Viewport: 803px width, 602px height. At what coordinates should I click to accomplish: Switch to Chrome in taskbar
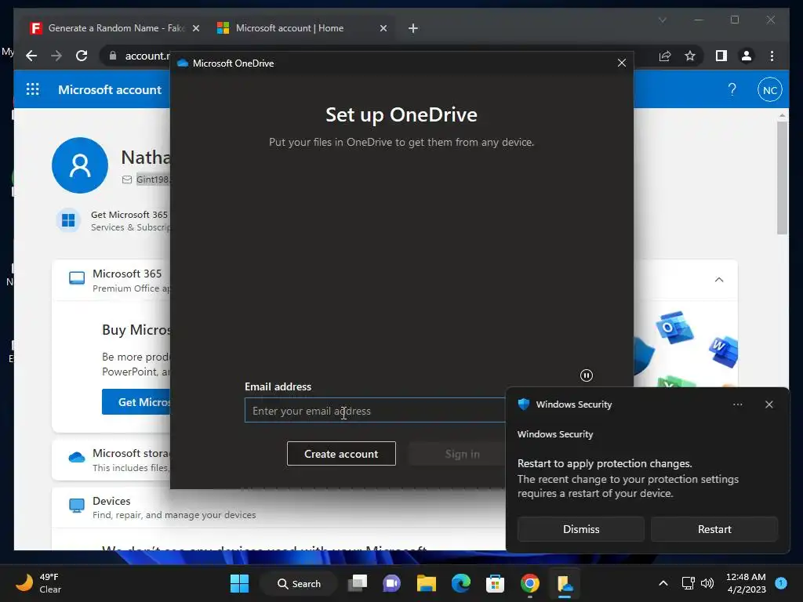[x=530, y=583]
